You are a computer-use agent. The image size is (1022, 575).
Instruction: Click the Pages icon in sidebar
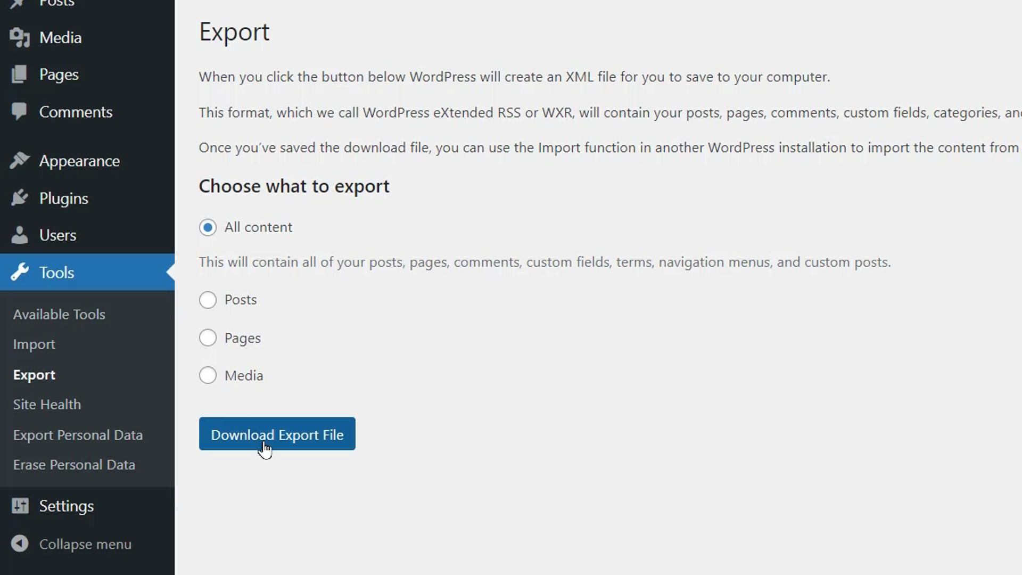click(x=20, y=75)
